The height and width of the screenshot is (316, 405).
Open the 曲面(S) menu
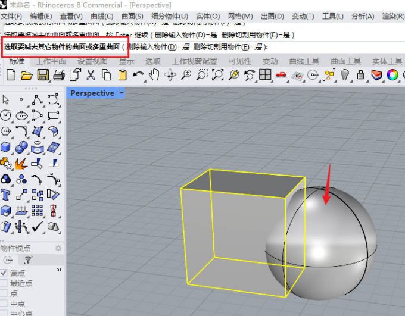tap(132, 16)
